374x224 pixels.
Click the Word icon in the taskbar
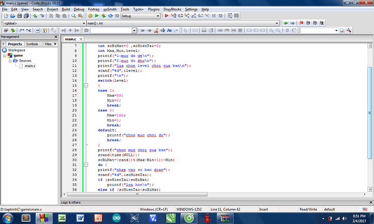coord(80,218)
